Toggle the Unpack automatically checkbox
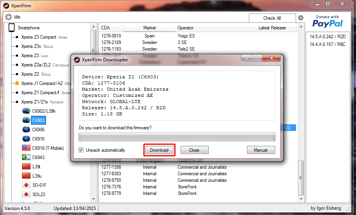Viewport: 356px width, 215px height. coord(81,150)
